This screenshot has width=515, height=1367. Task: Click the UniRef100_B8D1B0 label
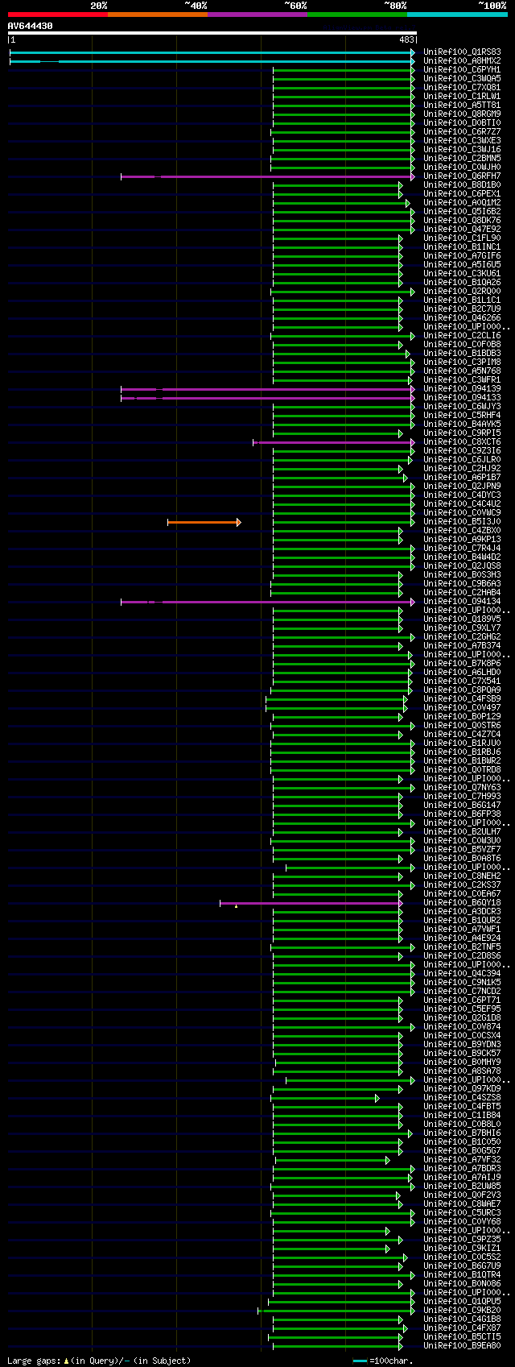[x=462, y=185]
